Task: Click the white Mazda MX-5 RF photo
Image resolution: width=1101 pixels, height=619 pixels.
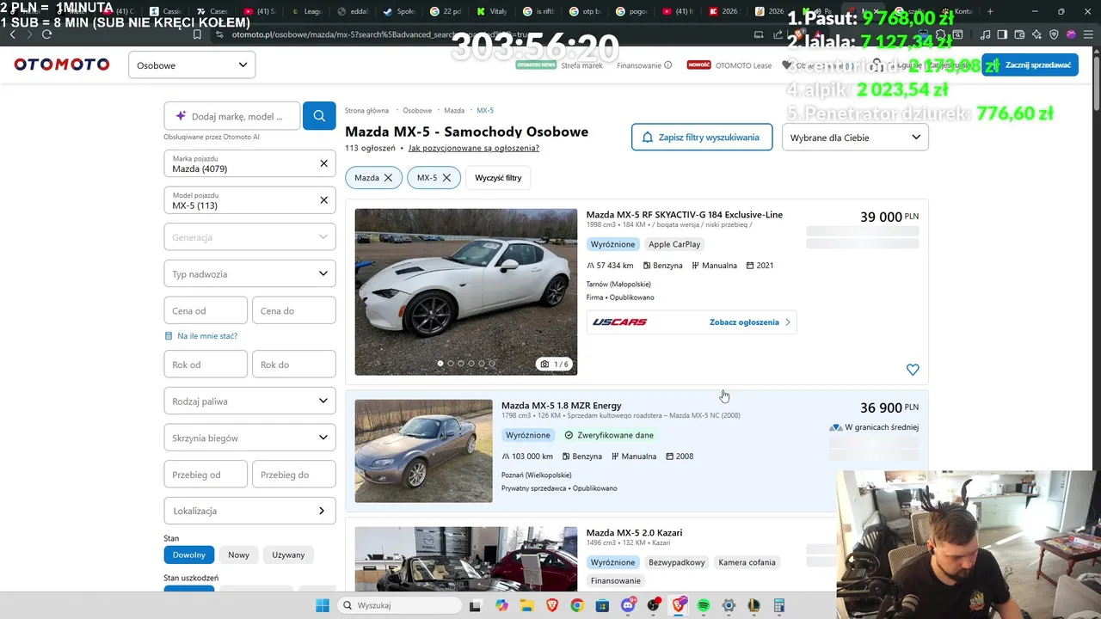Action: click(x=466, y=292)
